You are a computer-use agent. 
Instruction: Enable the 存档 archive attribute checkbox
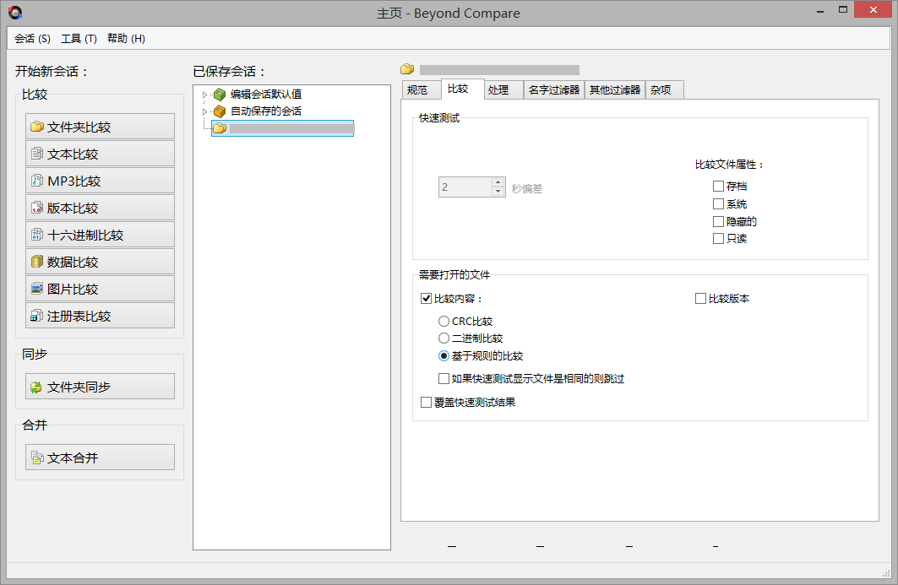(x=718, y=187)
